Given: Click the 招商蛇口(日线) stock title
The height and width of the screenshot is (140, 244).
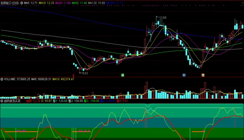Looking at the screenshot, I should coord(10,3).
